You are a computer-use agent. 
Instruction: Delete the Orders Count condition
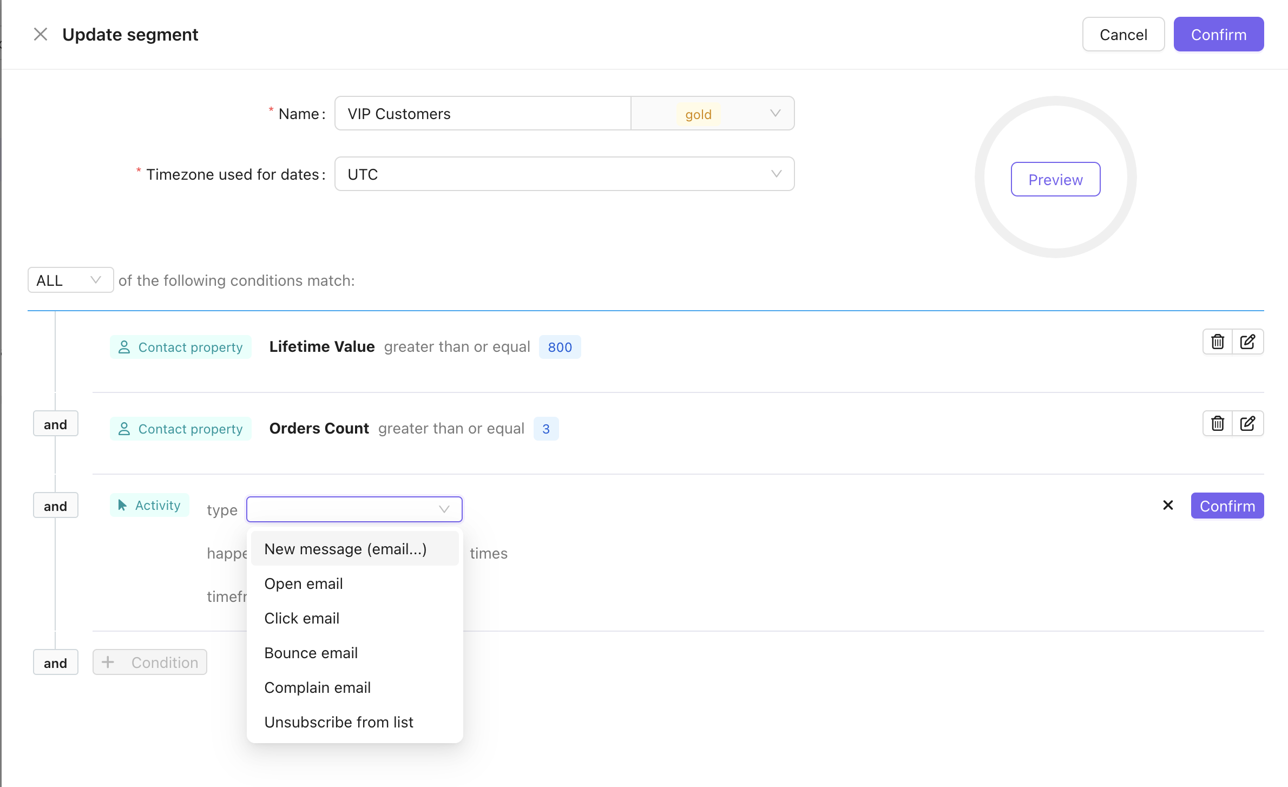(1217, 424)
